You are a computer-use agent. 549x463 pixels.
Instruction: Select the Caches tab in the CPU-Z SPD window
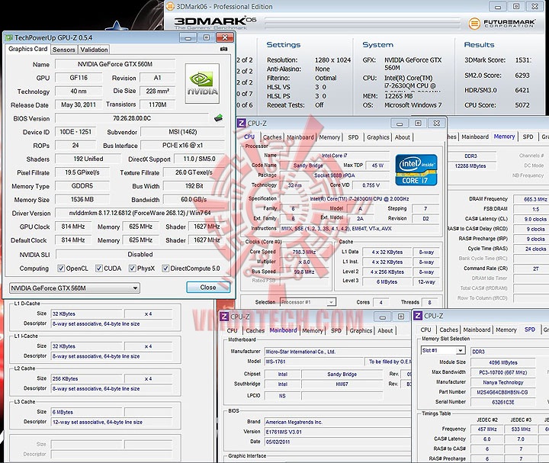click(x=448, y=330)
